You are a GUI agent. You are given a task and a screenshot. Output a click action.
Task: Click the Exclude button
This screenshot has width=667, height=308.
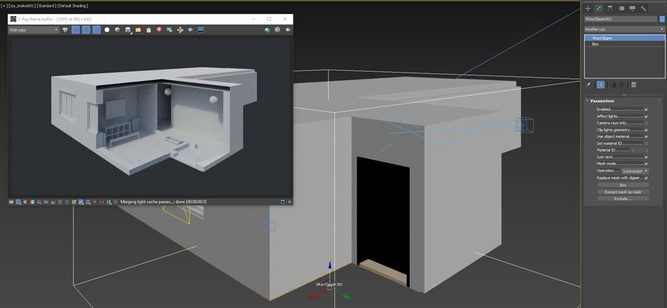coord(623,198)
